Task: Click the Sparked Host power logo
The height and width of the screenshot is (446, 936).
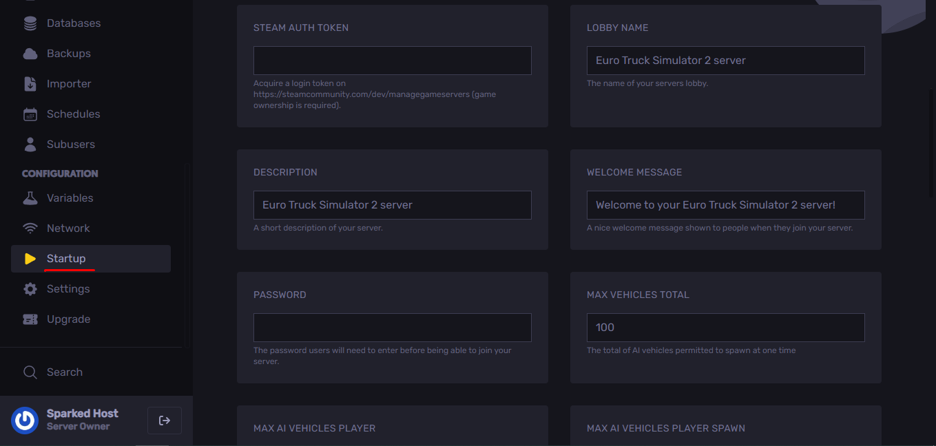Action: (25, 421)
